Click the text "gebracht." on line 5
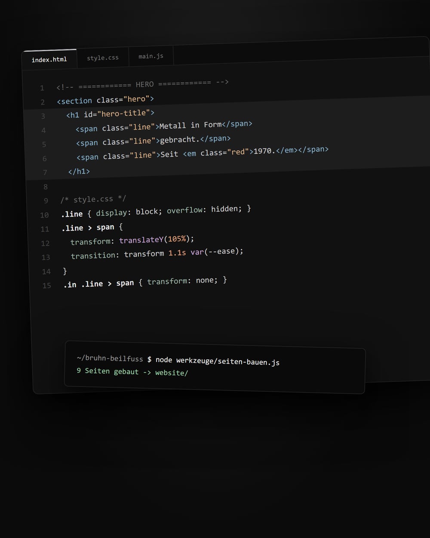The image size is (430, 538). 180,140
